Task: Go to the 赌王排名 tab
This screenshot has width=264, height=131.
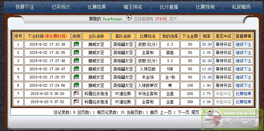Action: tap(133, 7)
